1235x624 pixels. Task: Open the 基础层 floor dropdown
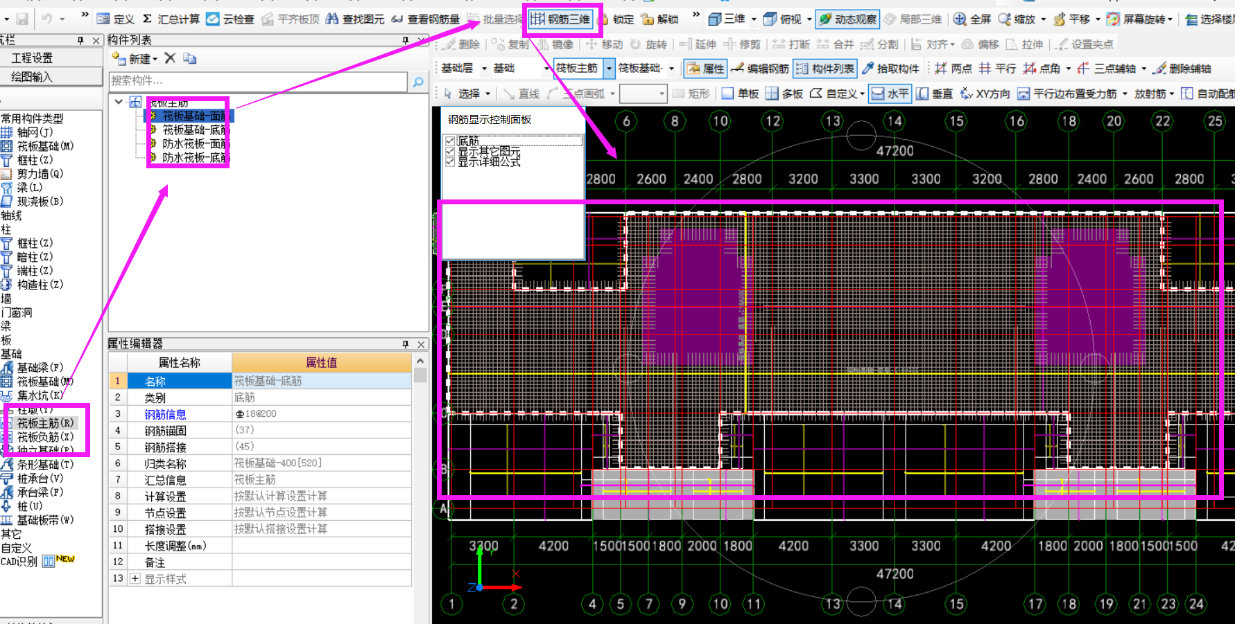click(x=484, y=69)
